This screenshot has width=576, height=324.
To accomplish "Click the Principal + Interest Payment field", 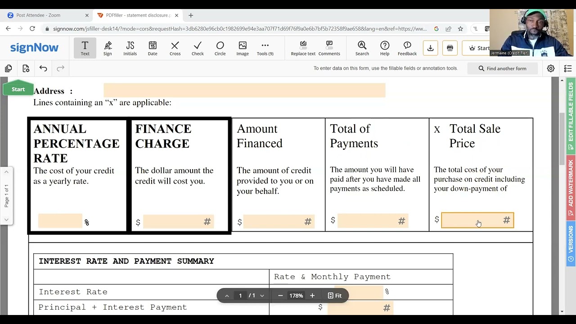I will click(360, 308).
